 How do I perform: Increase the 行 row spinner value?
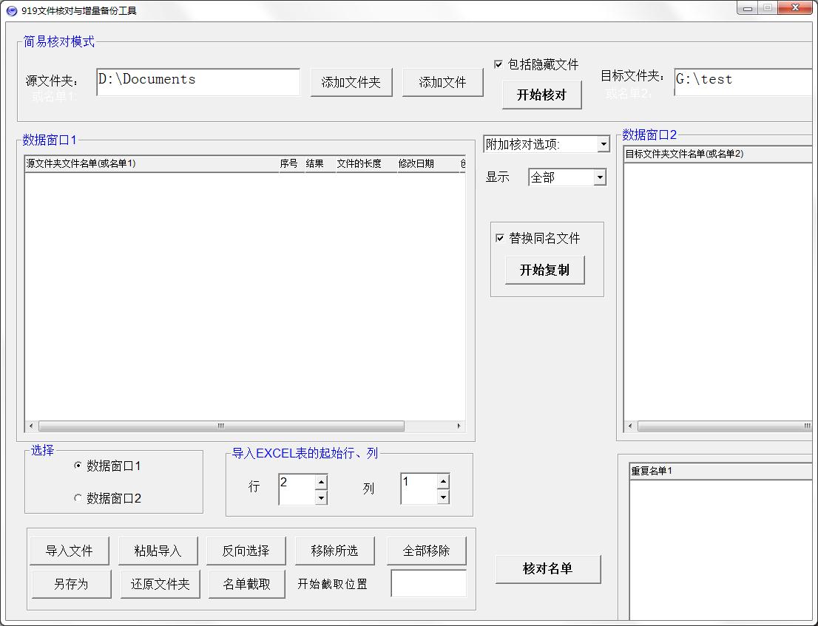point(321,482)
